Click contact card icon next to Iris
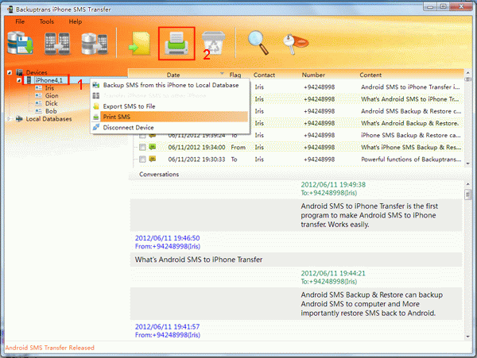Viewport: 477px width, 358px height. point(39,88)
